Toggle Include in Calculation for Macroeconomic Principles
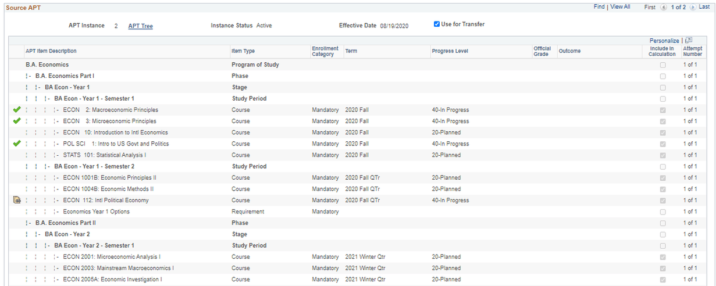This screenshot has height=286, width=716. (x=662, y=110)
